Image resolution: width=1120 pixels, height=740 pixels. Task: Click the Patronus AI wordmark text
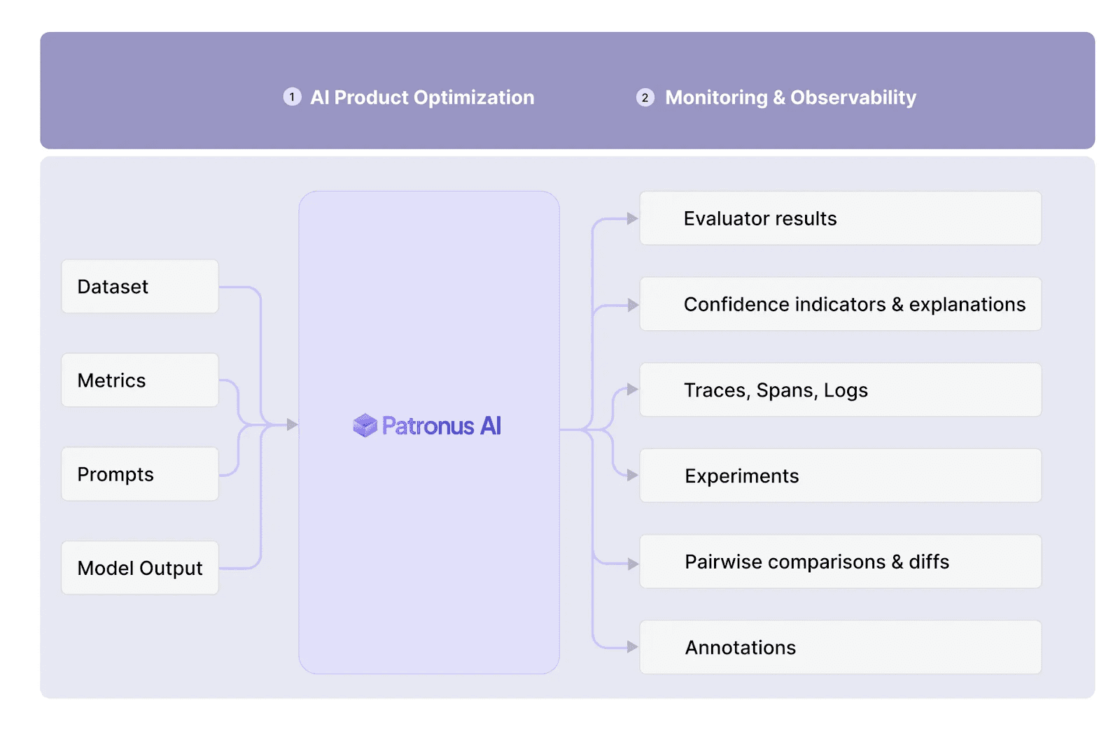442,425
